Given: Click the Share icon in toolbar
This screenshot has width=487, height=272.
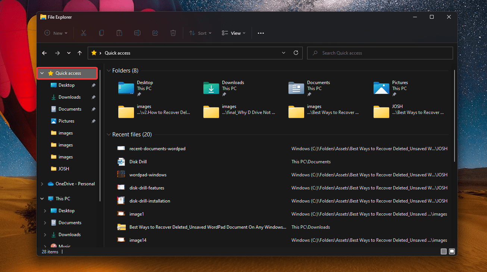Looking at the screenshot, I should [155, 33].
